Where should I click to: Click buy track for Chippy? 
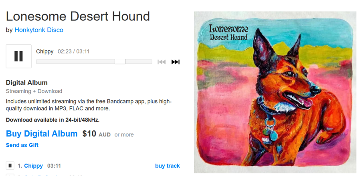pos(168,166)
